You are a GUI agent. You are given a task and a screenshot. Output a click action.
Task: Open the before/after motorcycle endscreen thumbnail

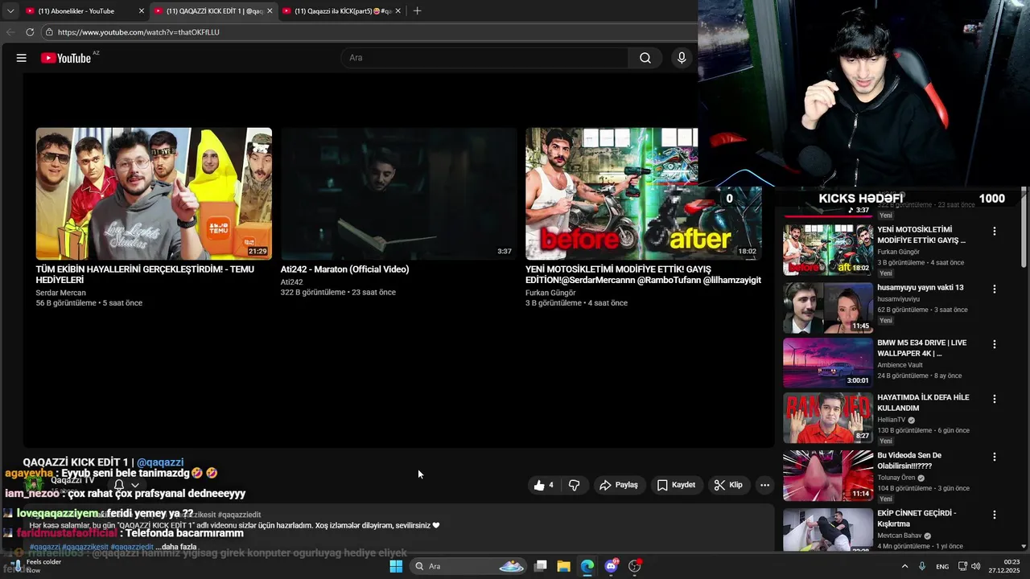point(643,194)
